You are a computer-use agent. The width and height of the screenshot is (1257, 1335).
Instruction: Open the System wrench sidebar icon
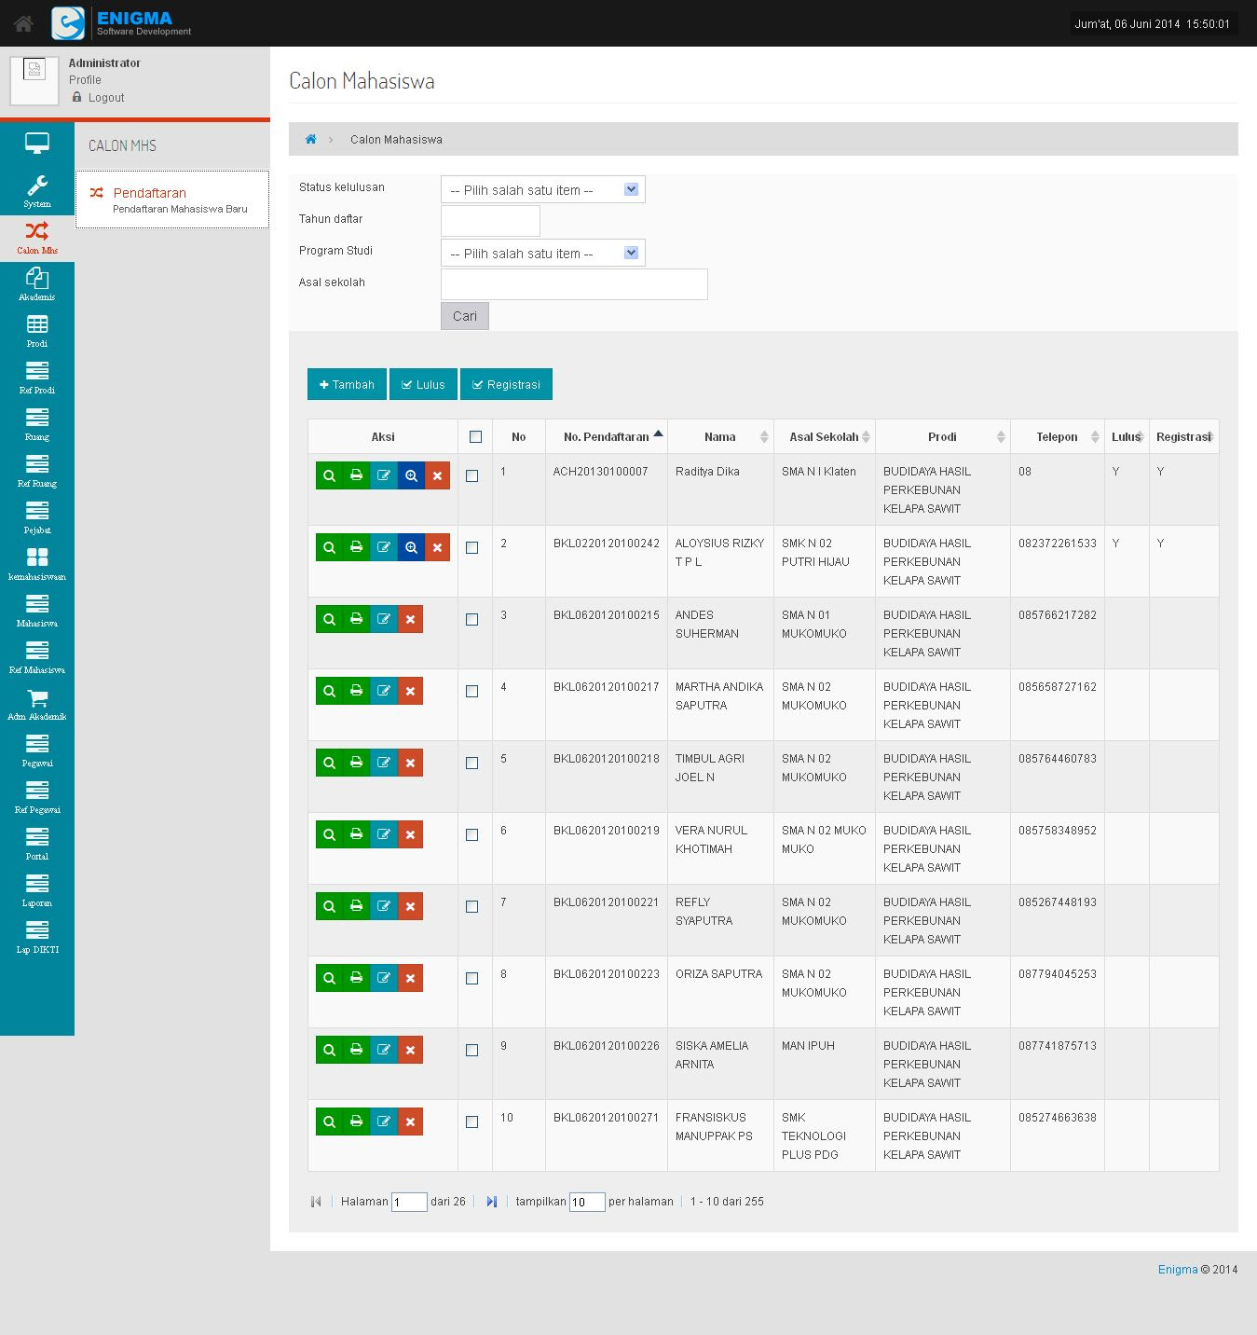tap(37, 191)
